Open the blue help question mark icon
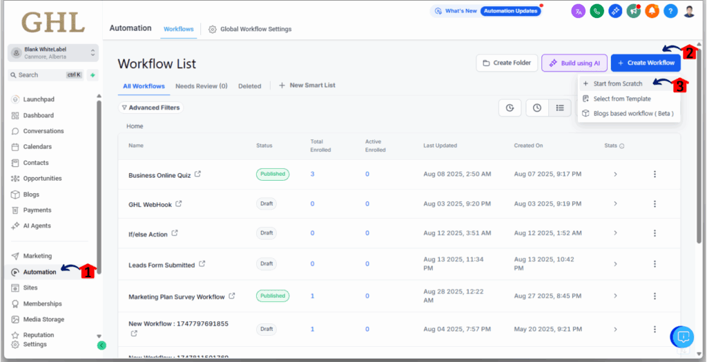 [x=670, y=11]
